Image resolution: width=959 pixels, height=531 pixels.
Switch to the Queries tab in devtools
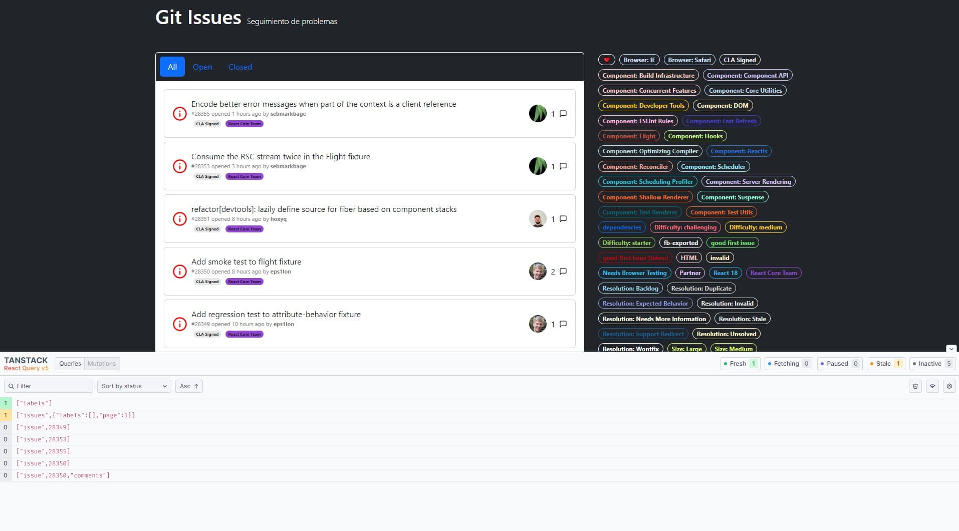click(70, 364)
